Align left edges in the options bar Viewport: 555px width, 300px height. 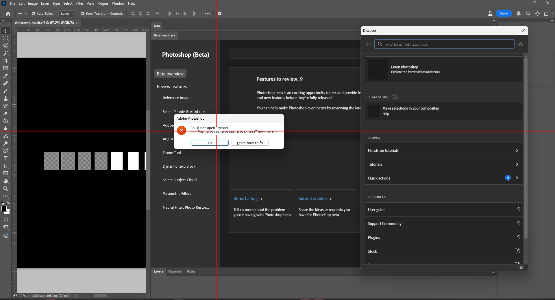coord(133,14)
